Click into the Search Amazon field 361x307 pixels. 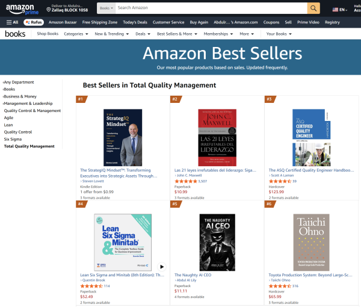pyautogui.click(x=211, y=8)
